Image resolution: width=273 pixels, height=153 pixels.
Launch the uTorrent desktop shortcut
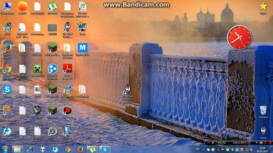pos(52,8)
